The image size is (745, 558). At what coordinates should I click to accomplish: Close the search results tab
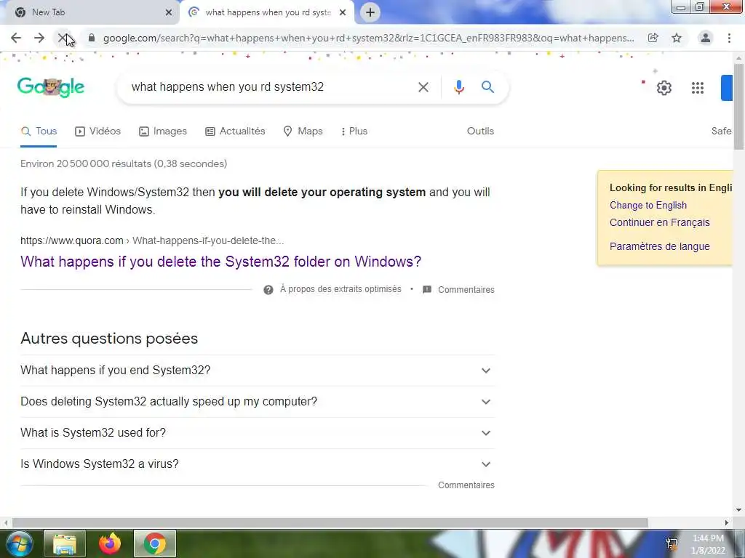[343, 12]
